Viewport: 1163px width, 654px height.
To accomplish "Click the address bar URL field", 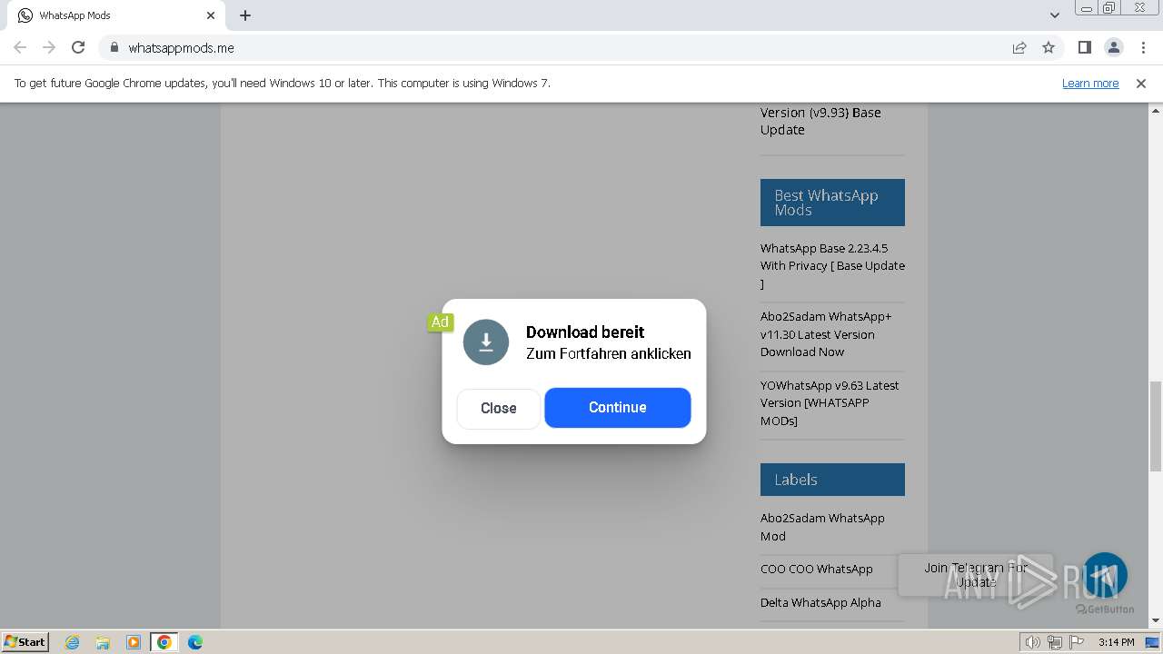I will 554,47.
